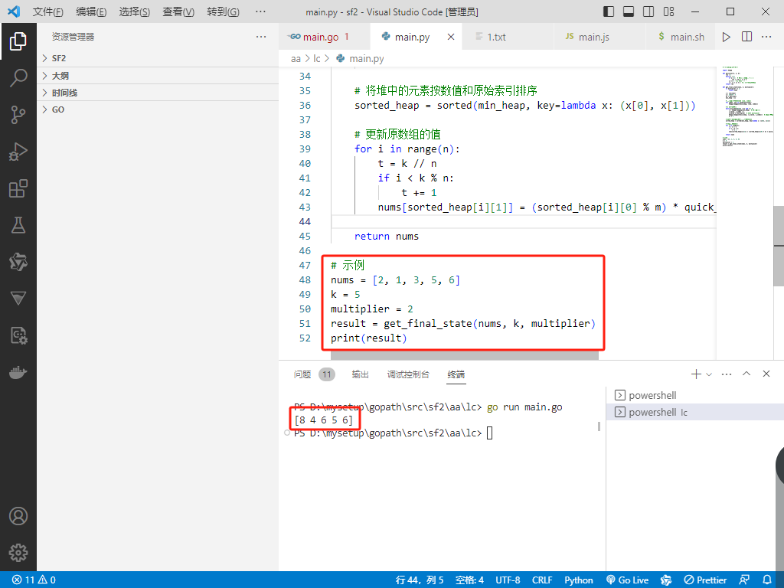Close the terminal panel
The width and height of the screenshot is (784, 588).
(x=766, y=374)
